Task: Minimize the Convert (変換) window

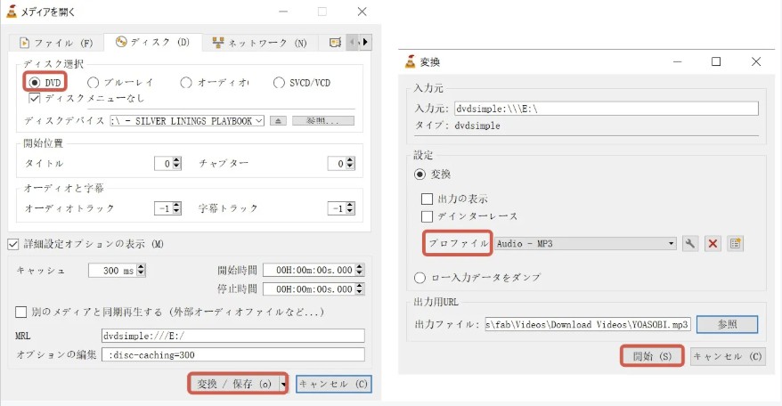Action: click(x=677, y=61)
